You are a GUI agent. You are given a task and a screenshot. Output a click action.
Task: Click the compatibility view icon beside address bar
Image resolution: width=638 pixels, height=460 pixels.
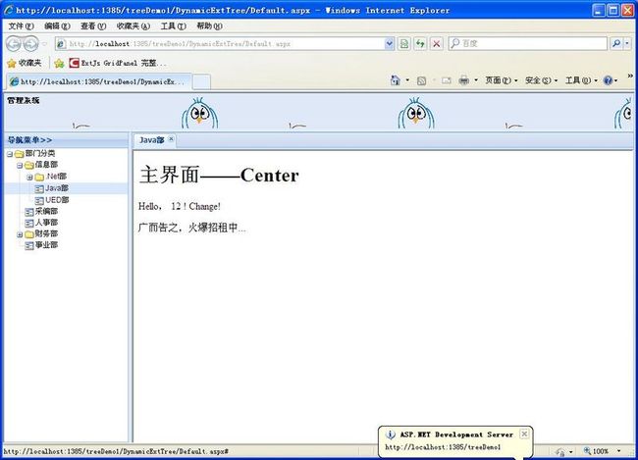pyautogui.click(x=404, y=43)
